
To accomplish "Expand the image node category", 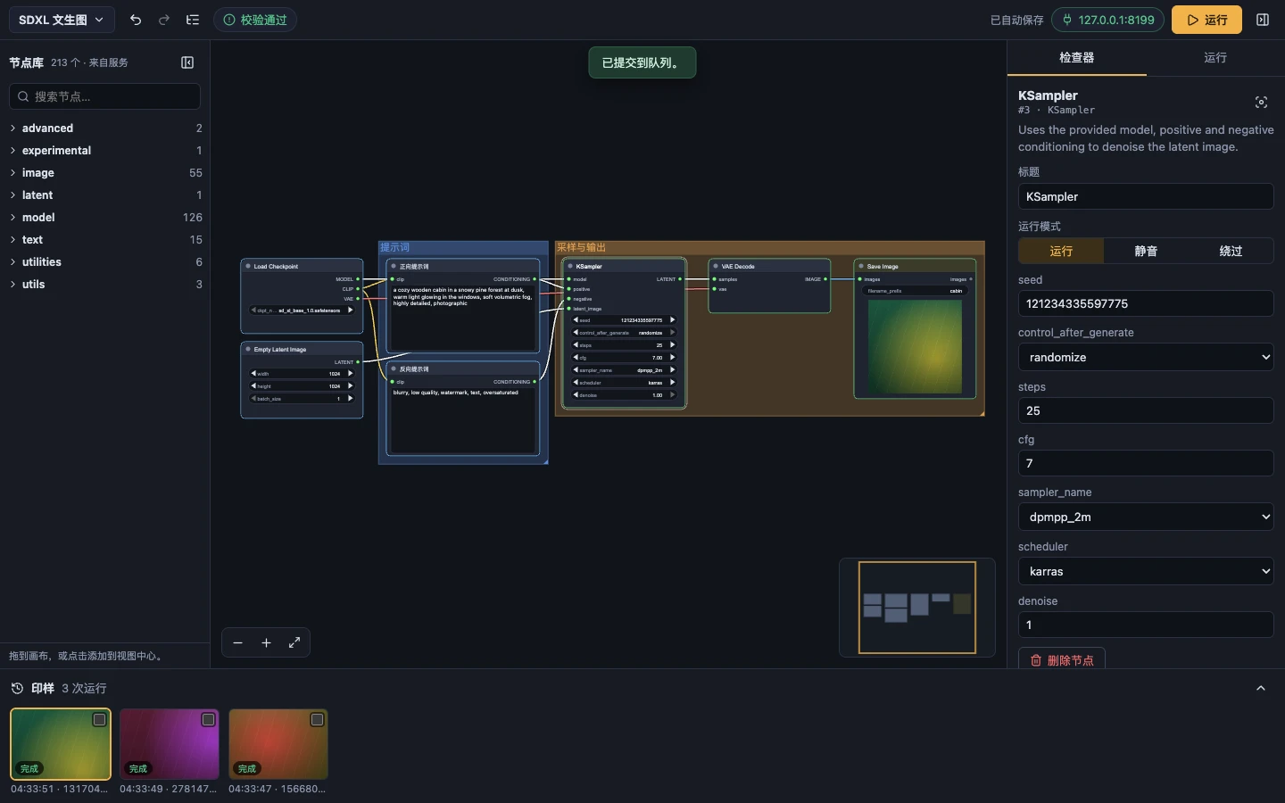I will tap(105, 173).
